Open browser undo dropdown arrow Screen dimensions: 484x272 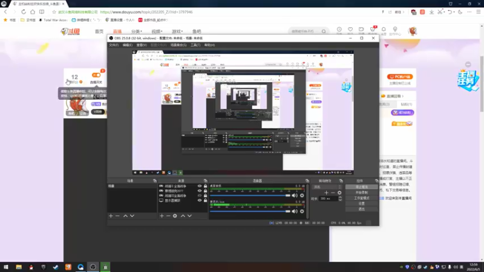tap(454, 12)
